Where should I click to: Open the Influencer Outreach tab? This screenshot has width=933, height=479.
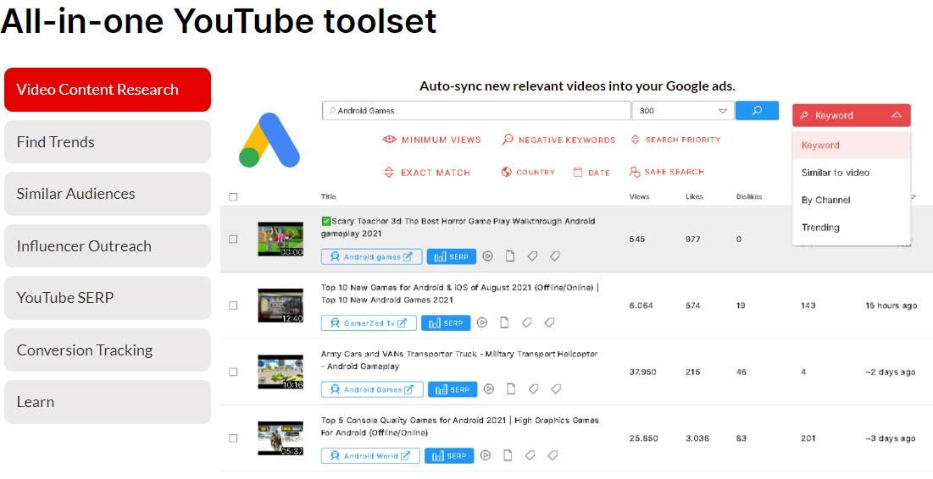tap(107, 246)
